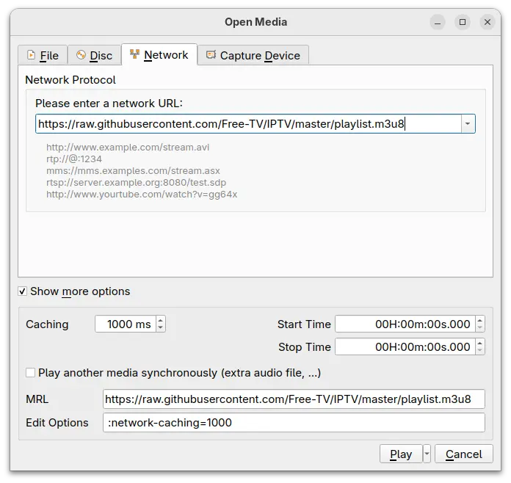Click the Edit Options text field
Screen dimensions: 511x483
click(x=294, y=423)
